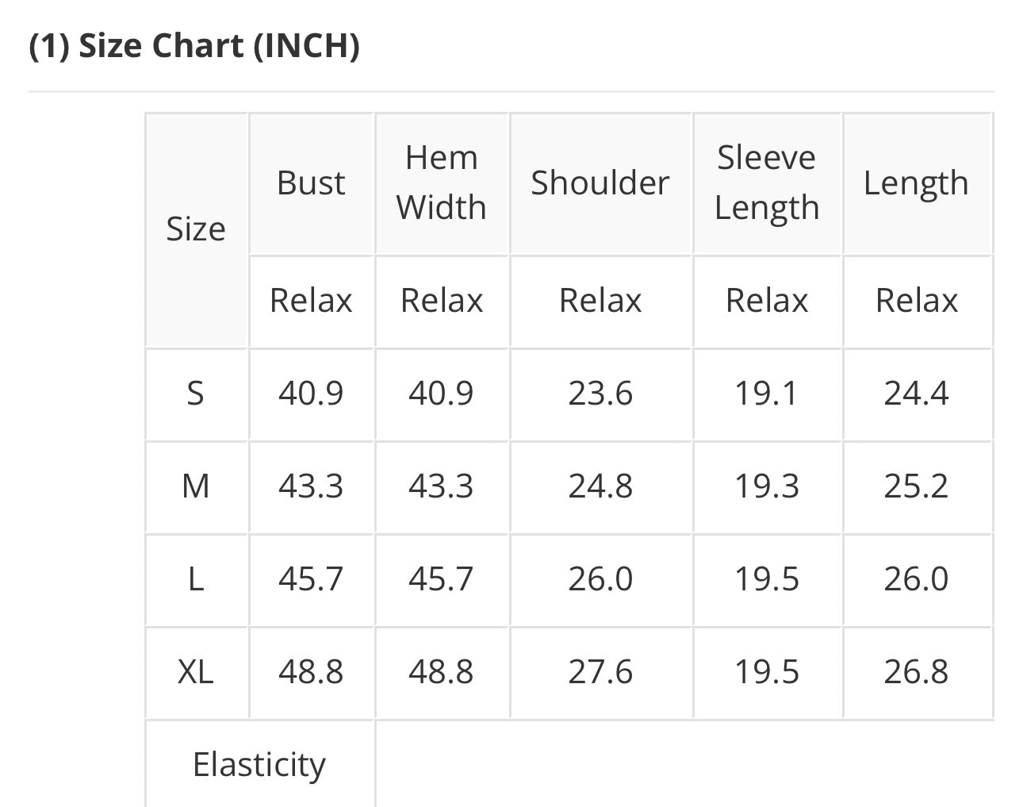Select the Length value 26.8 for XL
The height and width of the screenshot is (807, 1023).
[x=916, y=672]
